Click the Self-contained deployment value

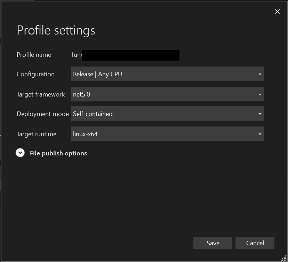coord(93,114)
